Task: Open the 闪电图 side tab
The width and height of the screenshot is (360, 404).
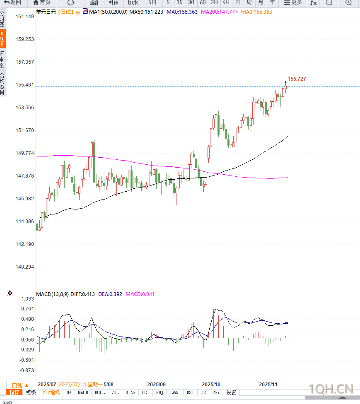Action: [2, 59]
